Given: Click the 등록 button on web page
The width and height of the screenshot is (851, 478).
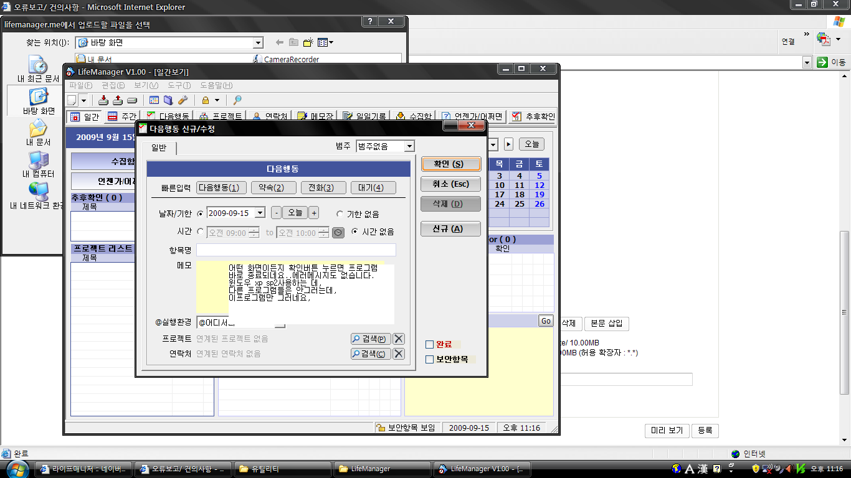Looking at the screenshot, I should [705, 431].
